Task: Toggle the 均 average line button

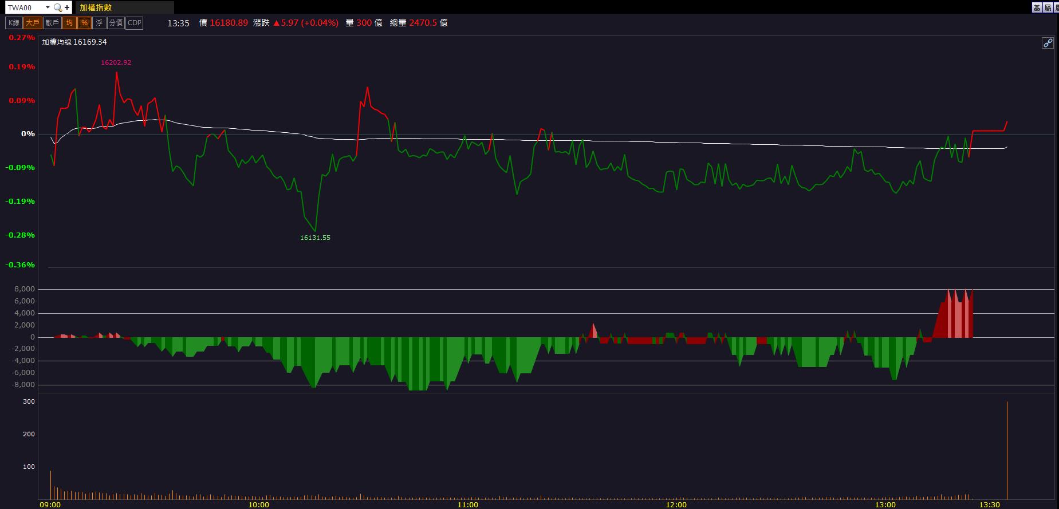Action: [x=69, y=23]
